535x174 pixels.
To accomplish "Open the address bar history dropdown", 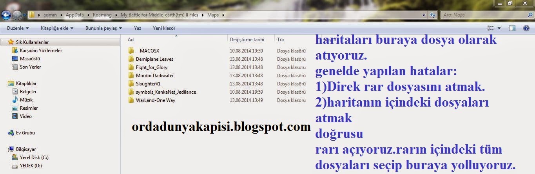I will [424, 15].
